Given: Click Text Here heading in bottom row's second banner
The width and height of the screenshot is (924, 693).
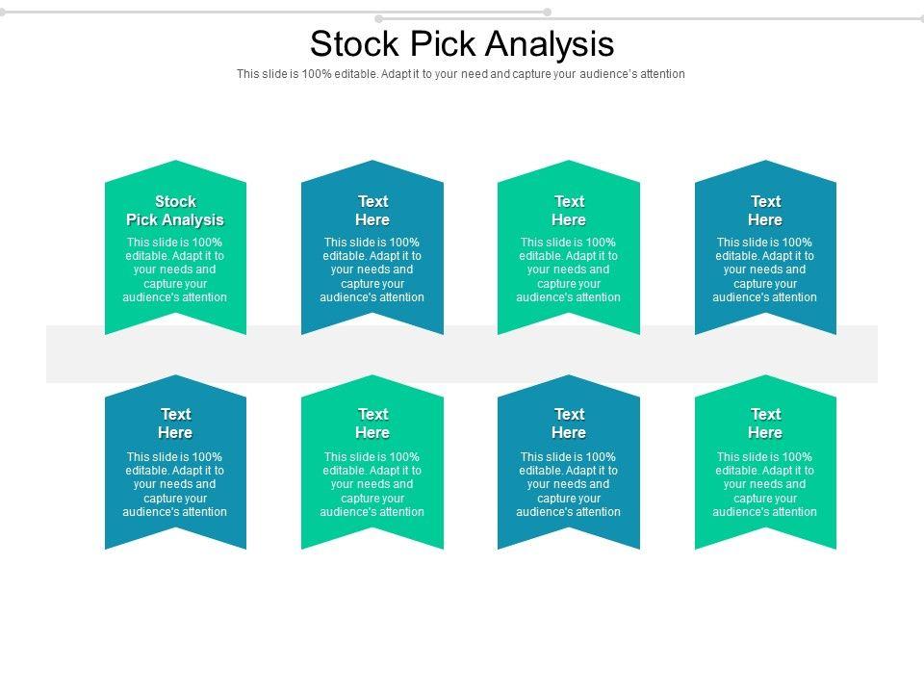Looking at the screenshot, I should 372,423.
